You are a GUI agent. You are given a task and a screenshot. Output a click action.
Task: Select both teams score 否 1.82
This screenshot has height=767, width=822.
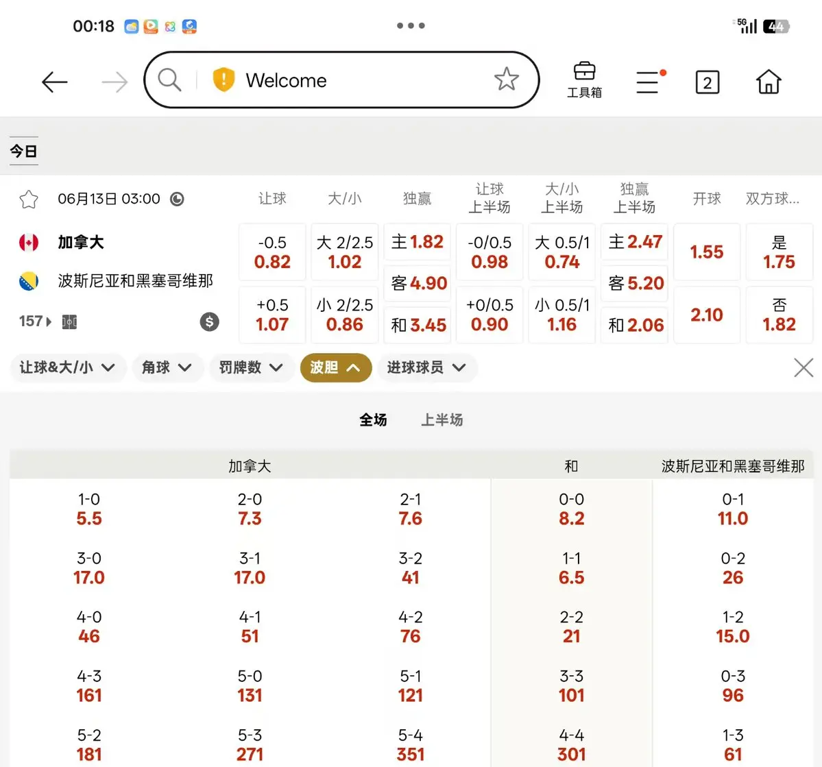(779, 315)
